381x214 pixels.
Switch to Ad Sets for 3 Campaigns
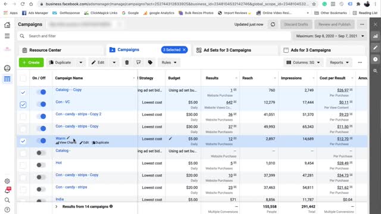tap(235, 50)
